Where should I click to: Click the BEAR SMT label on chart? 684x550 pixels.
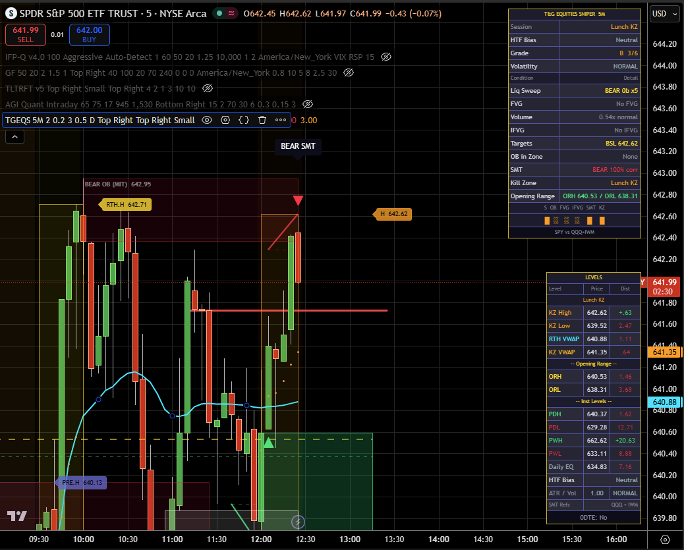(x=298, y=146)
